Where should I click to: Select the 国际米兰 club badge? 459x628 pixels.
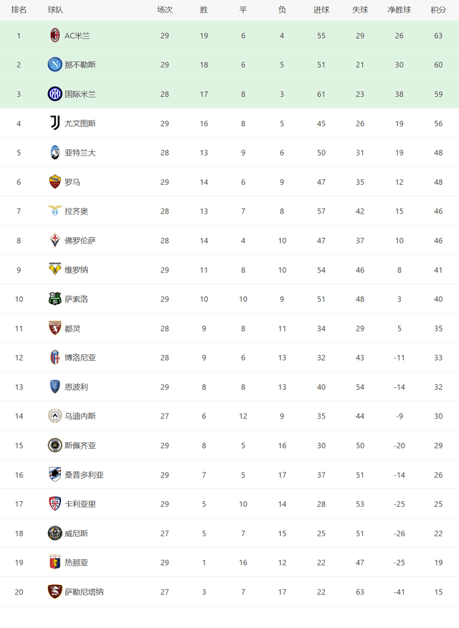coord(55,94)
